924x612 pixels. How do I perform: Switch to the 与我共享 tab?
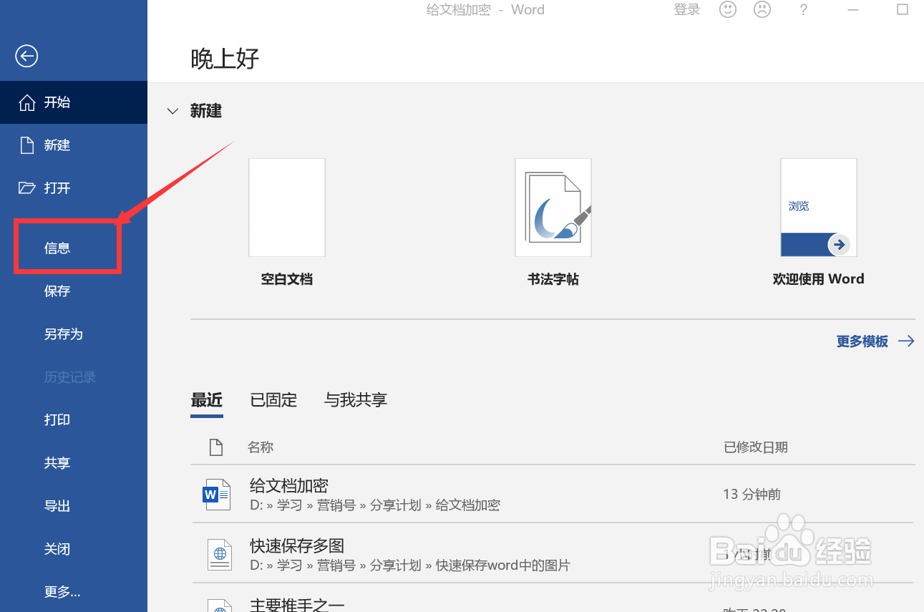pos(356,400)
